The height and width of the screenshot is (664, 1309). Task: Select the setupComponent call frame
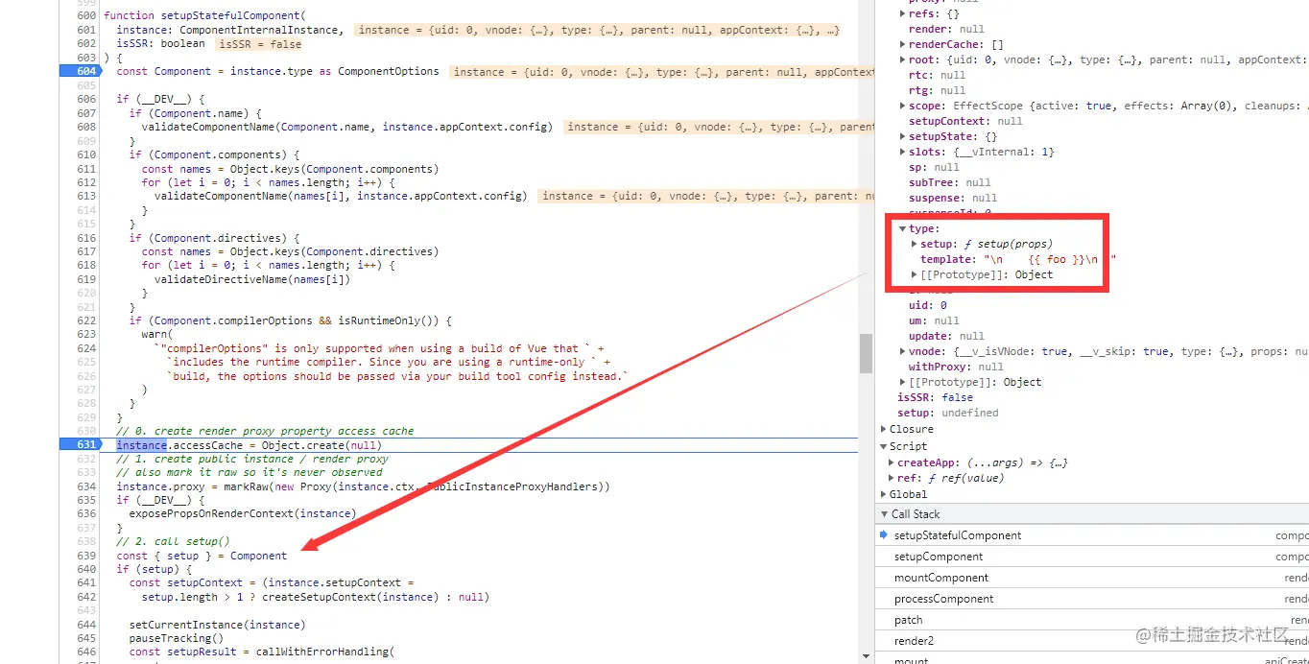click(x=1092, y=557)
